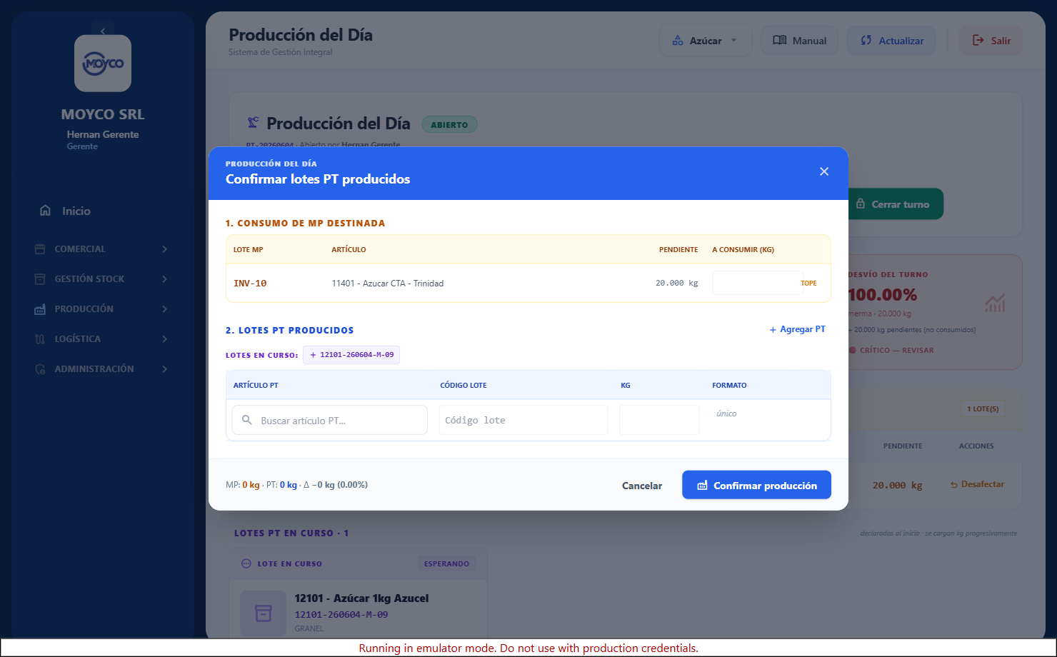The width and height of the screenshot is (1057, 657).
Task: Click the lock icon on Cerrar turno
Action: click(861, 204)
